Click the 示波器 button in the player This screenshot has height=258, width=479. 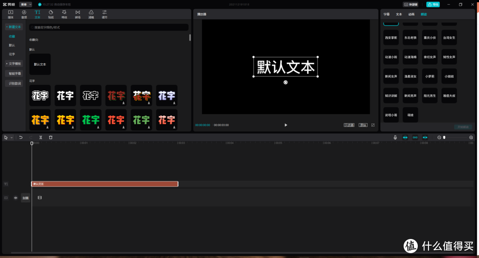coord(349,125)
